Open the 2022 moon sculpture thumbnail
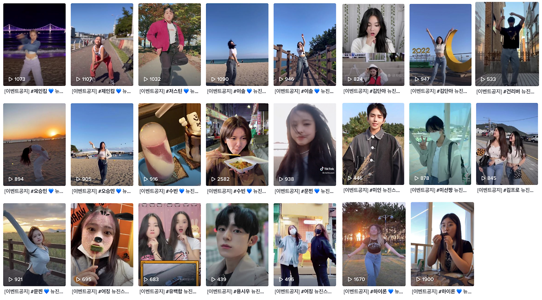The width and height of the screenshot is (542, 300). (x=440, y=45)
